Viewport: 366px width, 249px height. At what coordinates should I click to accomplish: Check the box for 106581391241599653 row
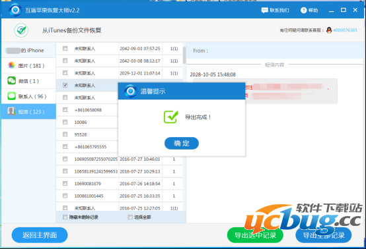point(65,171)
